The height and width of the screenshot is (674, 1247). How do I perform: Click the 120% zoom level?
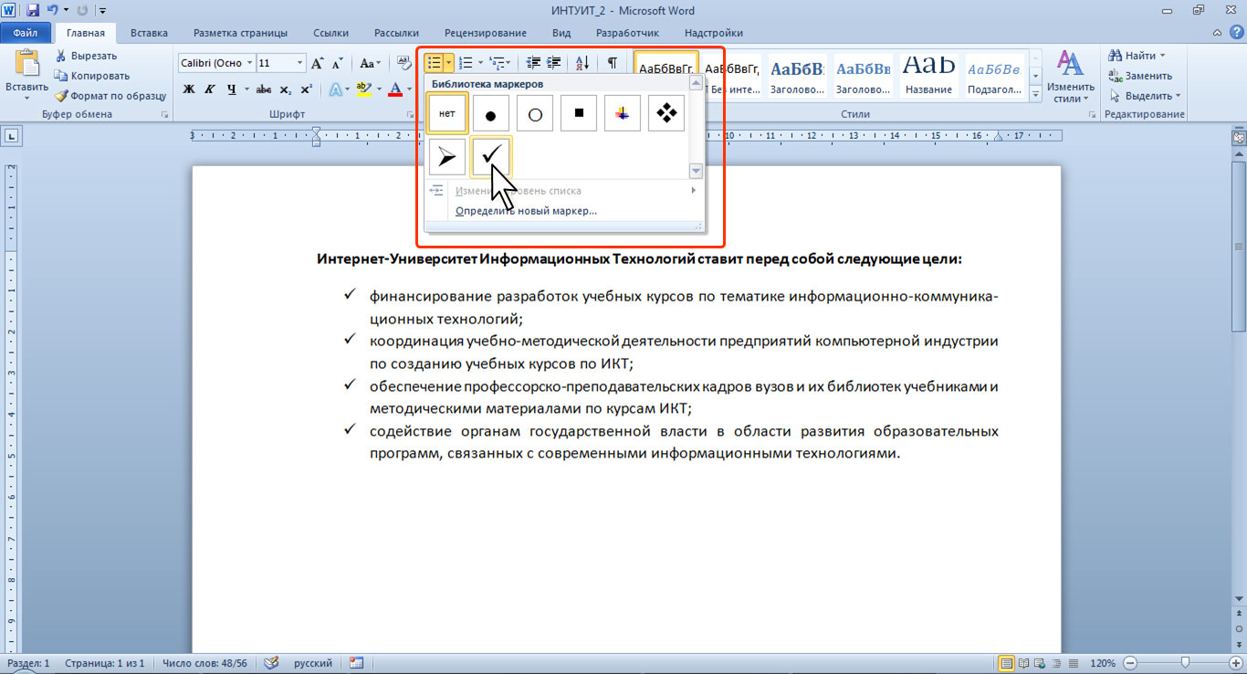1104,663
